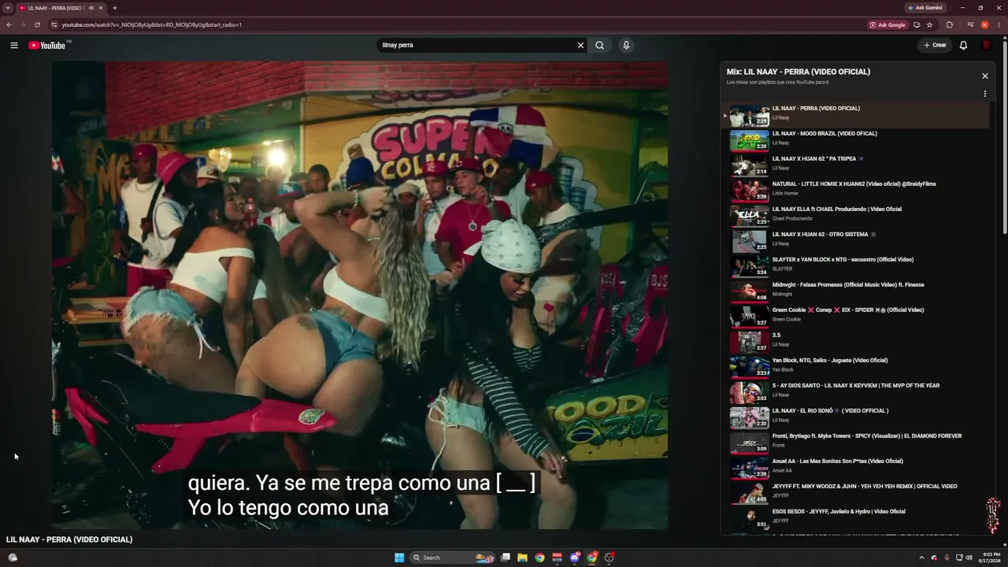Image resolution: width=1008 pixels, height=567 pixels.
Task: Open Task View on the taskbar
Action: [506, 558]
